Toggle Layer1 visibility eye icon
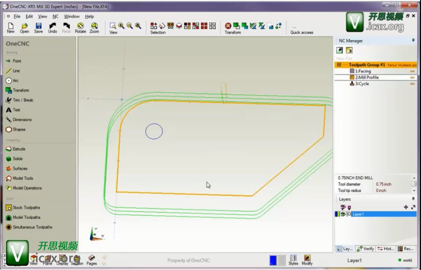 (x=343, y=214)
